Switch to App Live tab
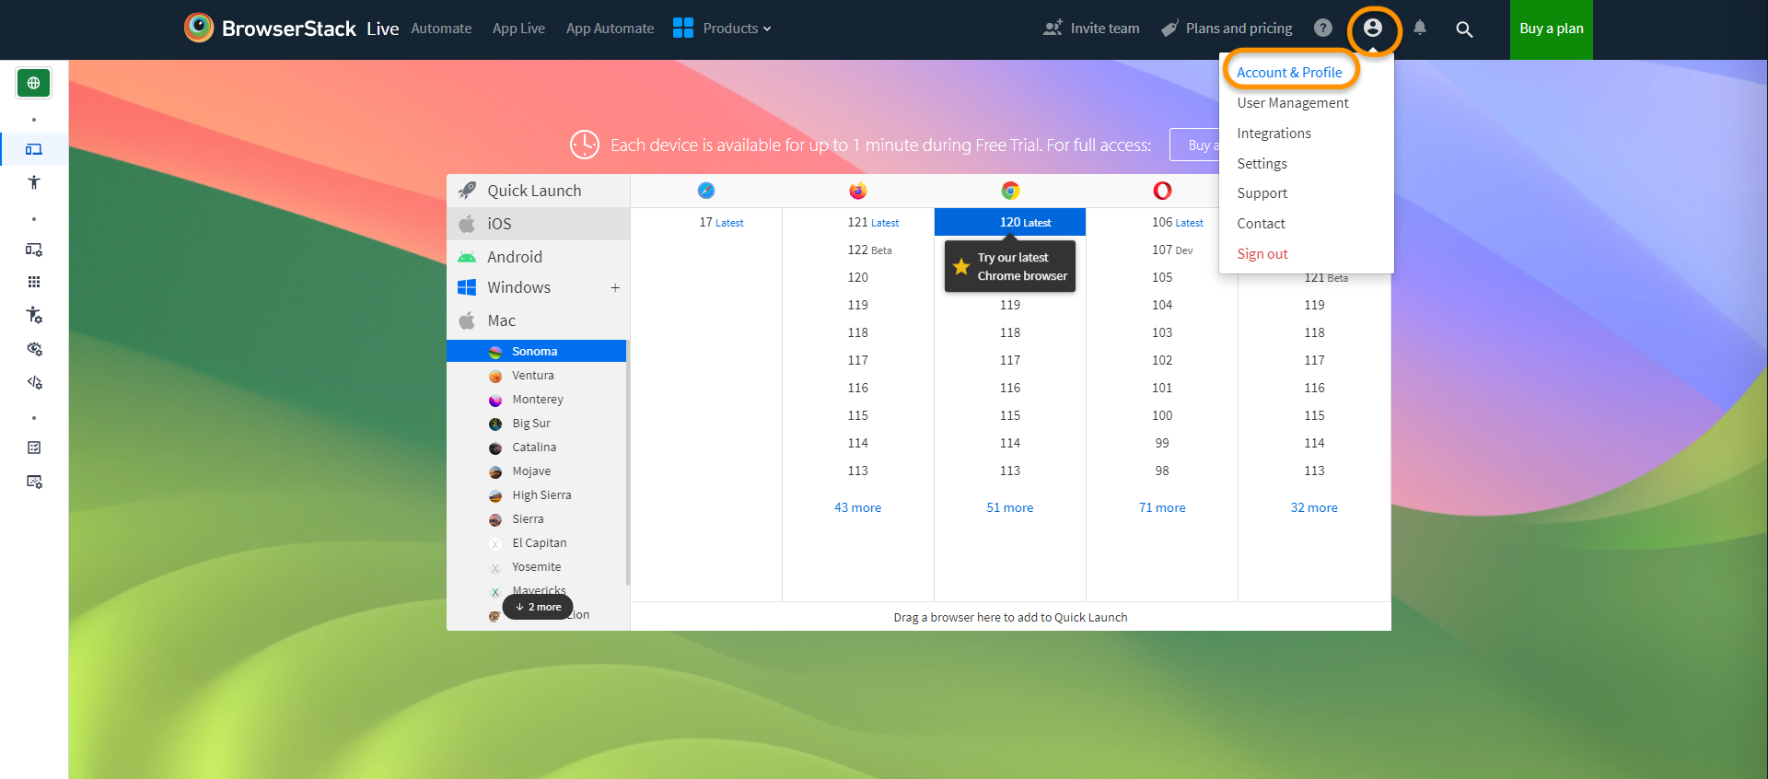This screenshot has width=1768, height=779. tap(518, 29)
